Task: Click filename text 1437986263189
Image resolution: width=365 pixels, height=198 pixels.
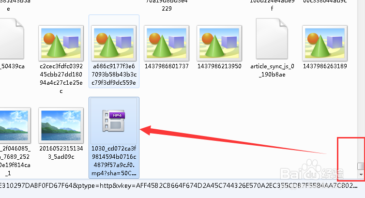Action: (x=325, y=66)
